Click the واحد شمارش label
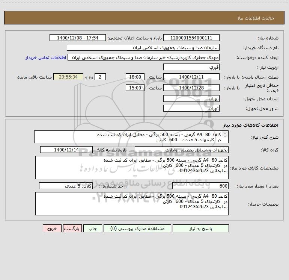Viewport: 289px width, 280px height. (x=113, y=186)
